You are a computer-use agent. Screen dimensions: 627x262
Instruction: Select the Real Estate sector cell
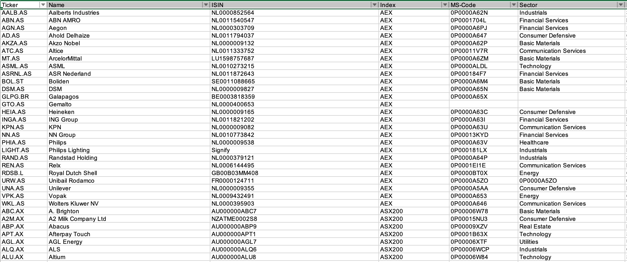(x=572, y=226)
